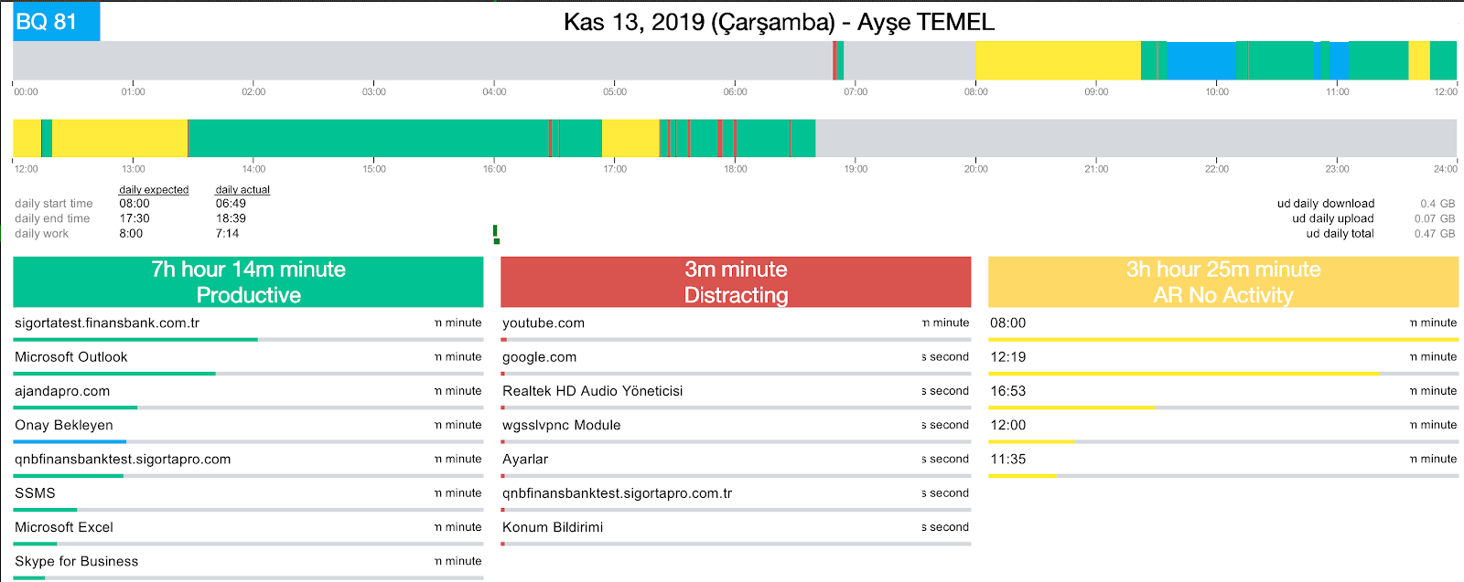Click the progress bar under ajandapro.com
1464x582 pixels.
click(75, 407)
